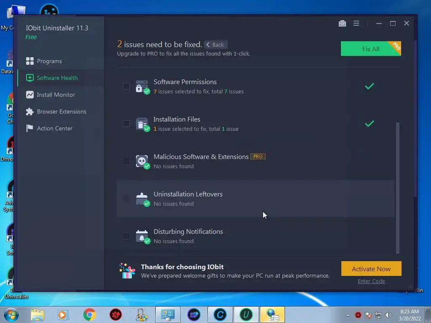Click the Software Permissions lock icon
This screenshot has width=431, height=323.
pyautogui.click(x=142, y=86)
